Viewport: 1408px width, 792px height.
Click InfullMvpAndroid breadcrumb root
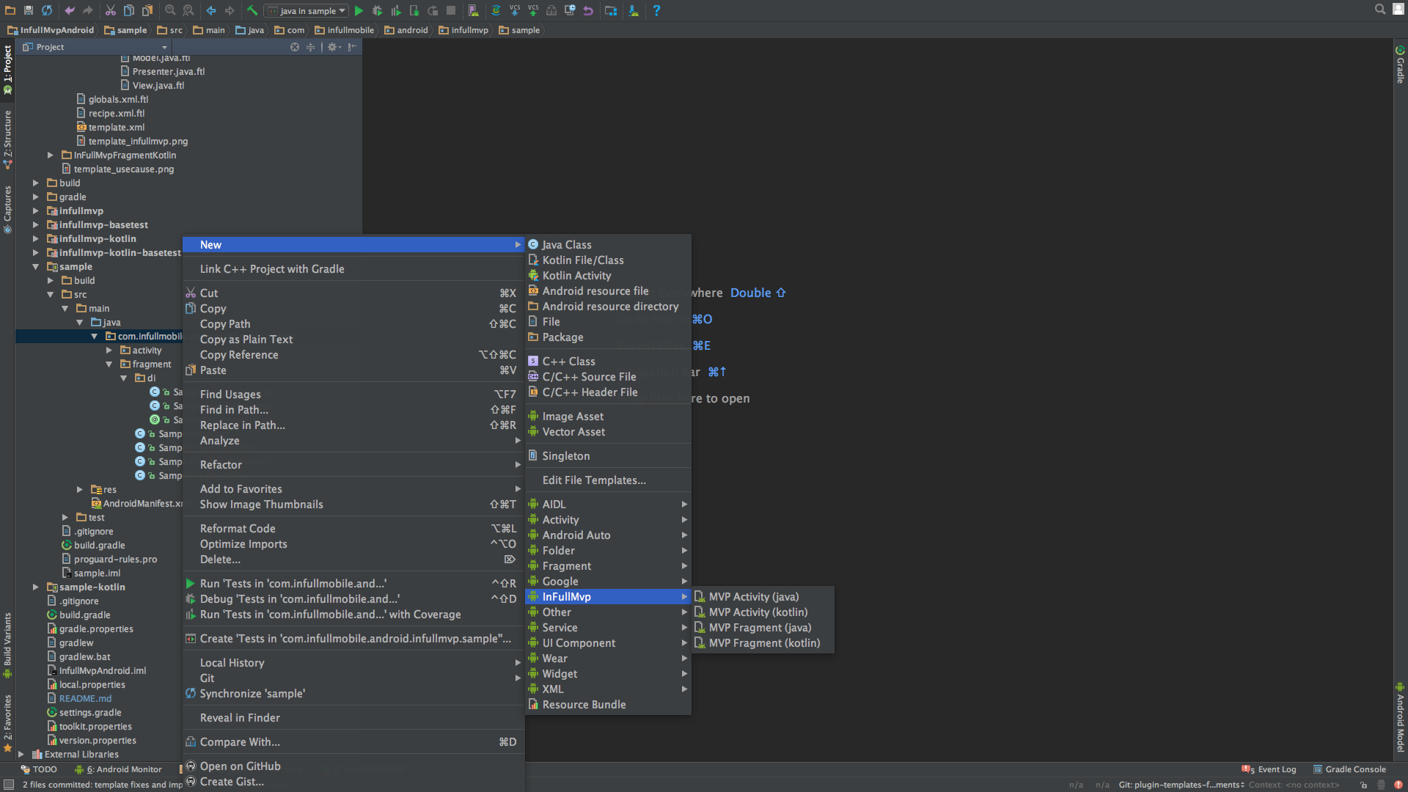51,30
